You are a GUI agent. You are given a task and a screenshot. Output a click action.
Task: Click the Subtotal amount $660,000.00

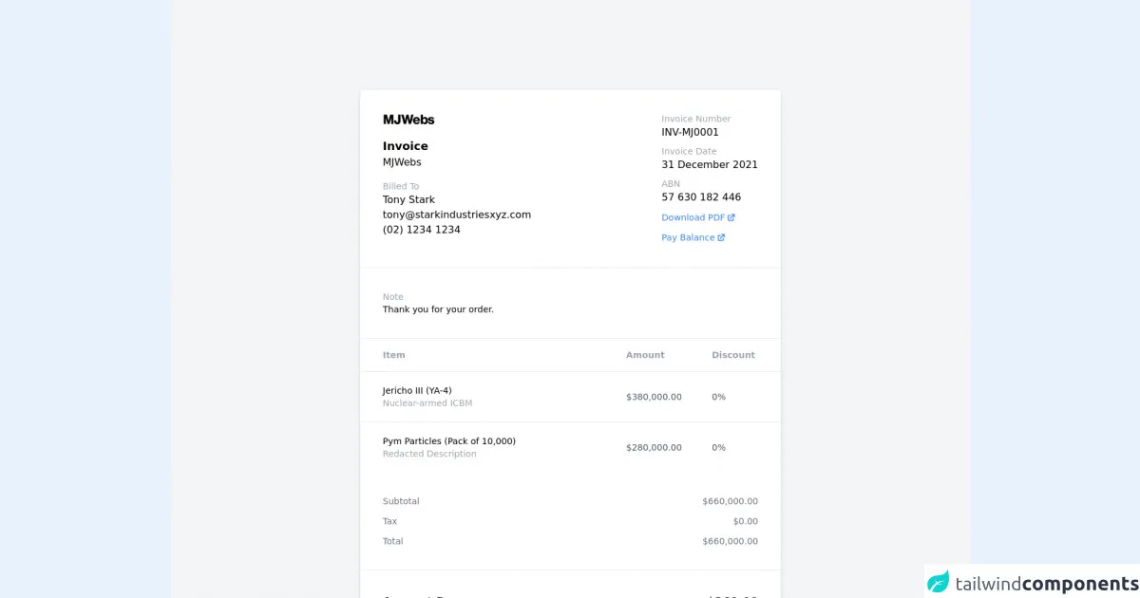pyautogui.click(x=730, y=501)
